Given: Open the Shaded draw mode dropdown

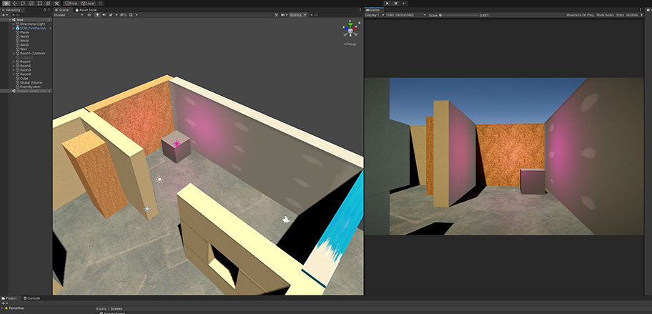Looking at the screenshot, I should point(68,15).
